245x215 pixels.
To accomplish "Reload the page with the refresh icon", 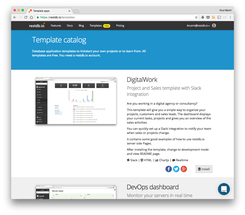I will tap(26, 17).
